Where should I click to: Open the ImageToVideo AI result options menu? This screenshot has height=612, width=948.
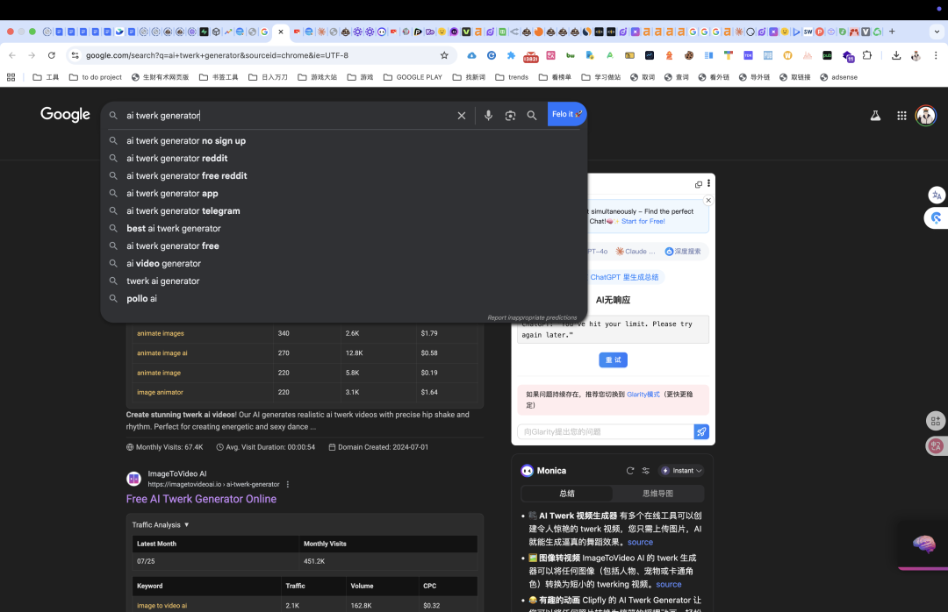pos(288,485)
